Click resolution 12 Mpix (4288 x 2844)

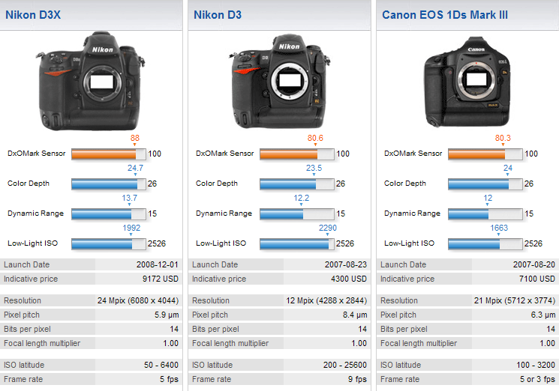[x=326, y=300]
